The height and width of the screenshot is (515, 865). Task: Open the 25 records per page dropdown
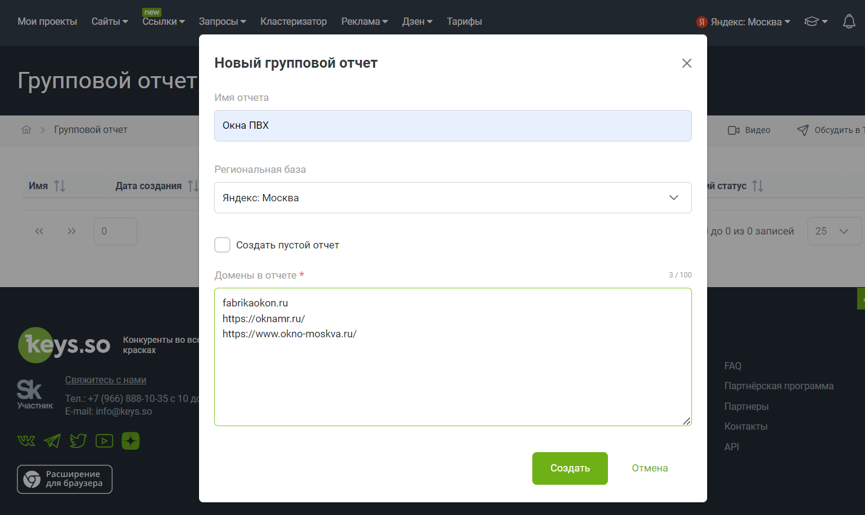834,231
